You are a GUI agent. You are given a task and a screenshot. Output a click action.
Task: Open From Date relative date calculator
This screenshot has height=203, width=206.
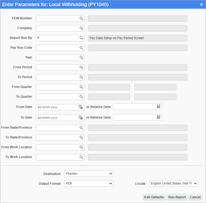tap(158, 106)
